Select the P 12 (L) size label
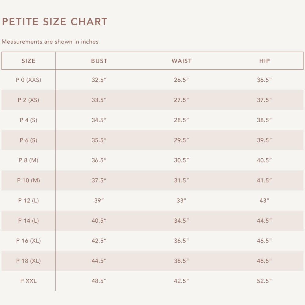Screen dimensions: 305x305 pyautogui.click(x=28, y=201)
